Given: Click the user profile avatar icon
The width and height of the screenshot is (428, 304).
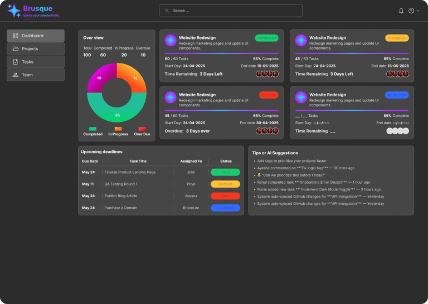Looking at the screenshot, I should [411, 11].
